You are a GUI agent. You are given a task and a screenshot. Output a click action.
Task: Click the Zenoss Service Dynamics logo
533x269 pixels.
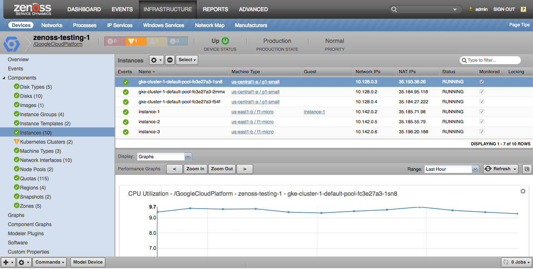(32, 9)
